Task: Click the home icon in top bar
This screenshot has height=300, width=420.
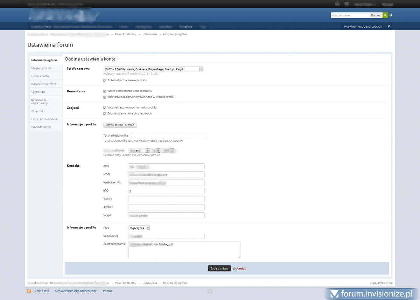Action: (x=337, y=4)
